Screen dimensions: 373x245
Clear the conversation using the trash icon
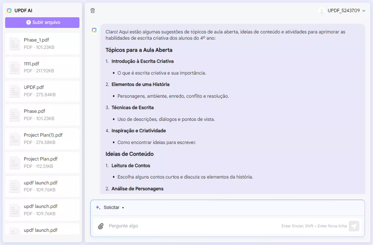[x=93, y=11]
